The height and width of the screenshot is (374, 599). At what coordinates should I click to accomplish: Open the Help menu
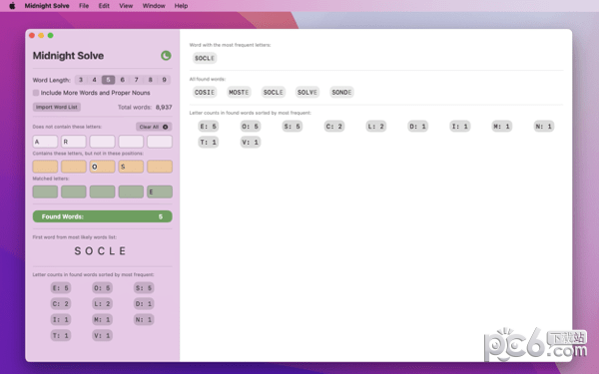[x=181, y=6]
